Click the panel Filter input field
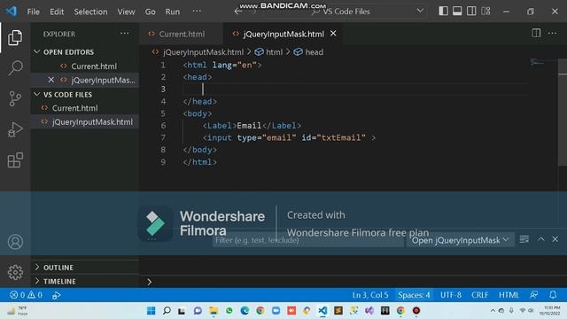Screen dimensions: 567x319 [308, 240]
